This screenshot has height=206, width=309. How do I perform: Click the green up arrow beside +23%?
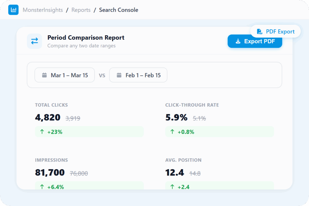pos(42,132)
